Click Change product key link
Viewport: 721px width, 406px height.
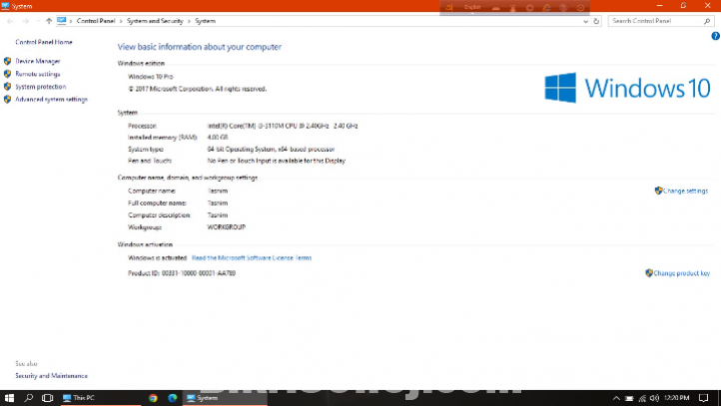click(681, 272)
